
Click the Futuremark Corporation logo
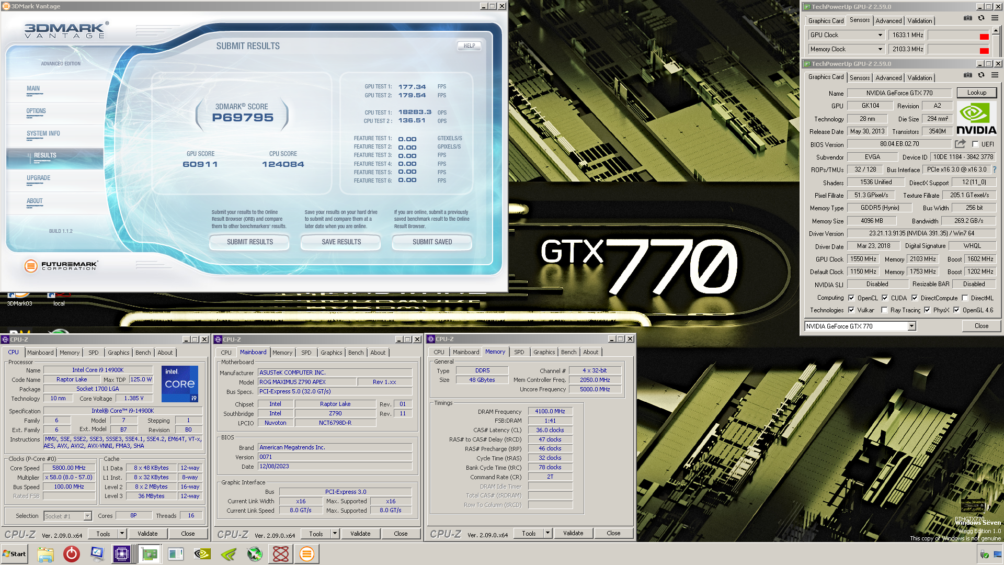[61, 266]
